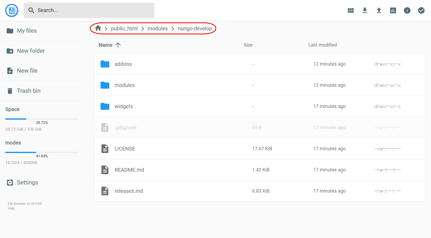Sort by Last modified column header
This screenshot has width=431, height=238.
[322, 45]
